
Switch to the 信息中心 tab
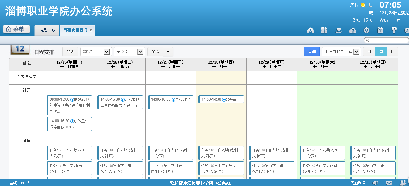tap(47, 30)
